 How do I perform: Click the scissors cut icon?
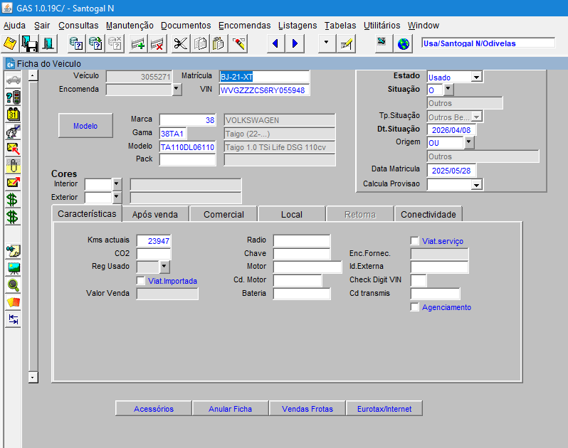[x=181, y=44]
